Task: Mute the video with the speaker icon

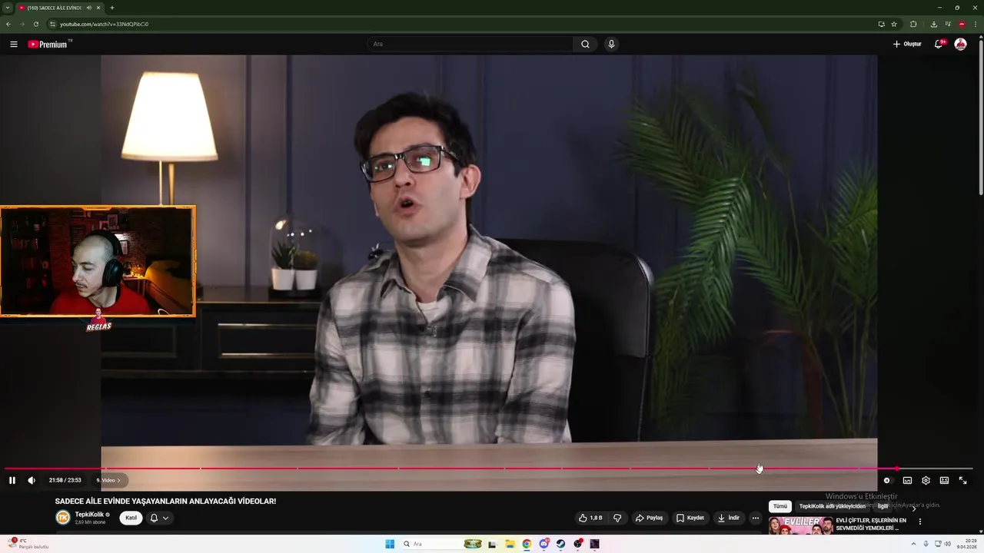Action: click(x=32, y=480)
